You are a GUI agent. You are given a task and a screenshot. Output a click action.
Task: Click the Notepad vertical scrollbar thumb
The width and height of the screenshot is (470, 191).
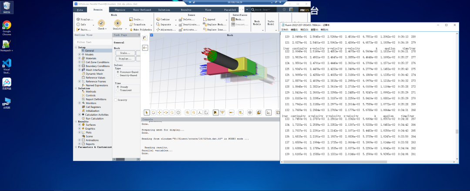point(457,131)
